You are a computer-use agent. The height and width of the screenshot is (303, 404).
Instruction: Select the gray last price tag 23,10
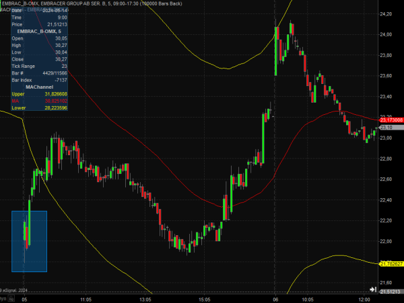(x=392, y=128)
